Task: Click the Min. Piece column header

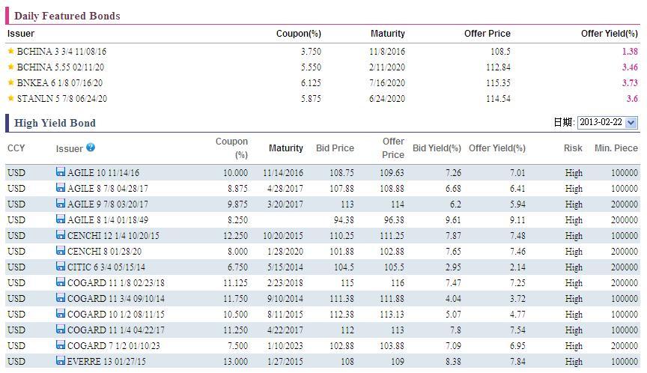Action: (x=616, y=148)
